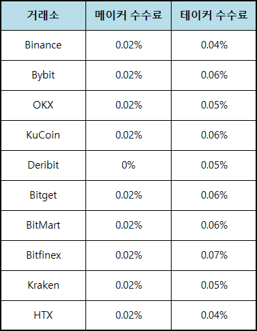
Task: Click the Binance exchange name
Action: click(43, 45)
